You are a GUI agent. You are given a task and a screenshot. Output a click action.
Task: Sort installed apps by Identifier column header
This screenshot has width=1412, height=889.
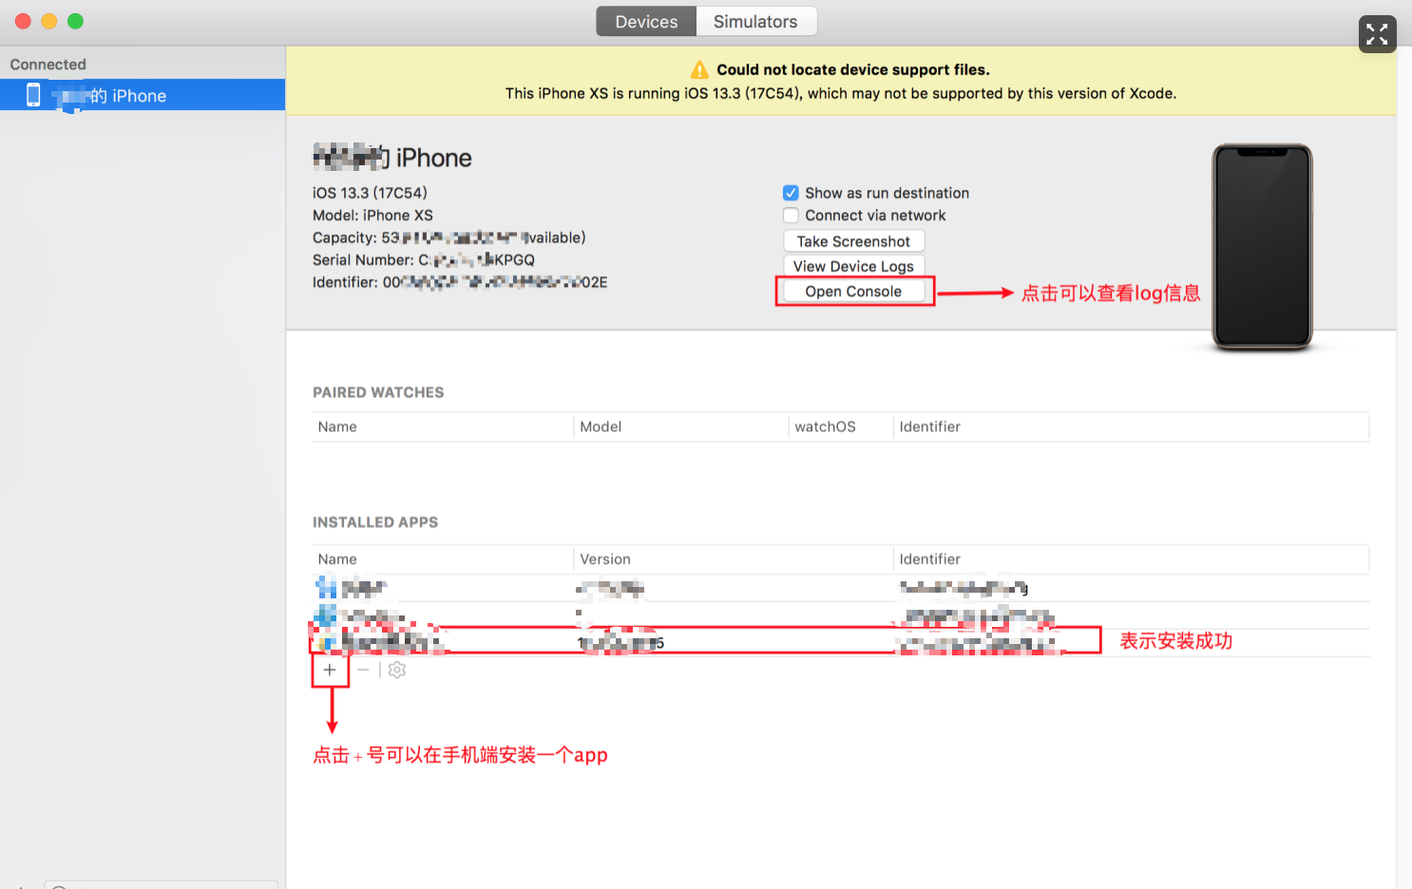(929, 559)
